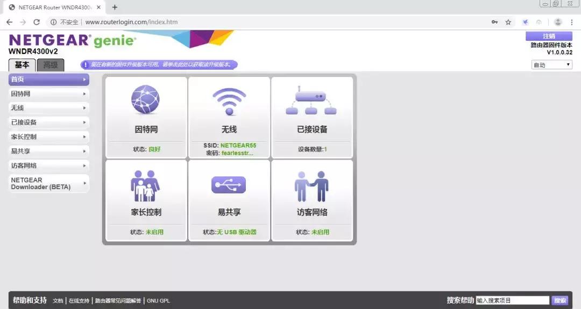
Task: Open the 访客网络 handshake icon tile
Action: (312, 200)
